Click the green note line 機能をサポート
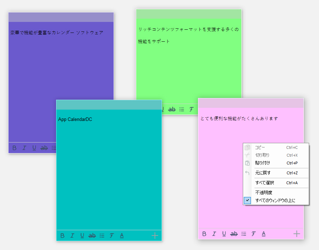The width and height of the screenshot is (319, 250). [154, 41]
